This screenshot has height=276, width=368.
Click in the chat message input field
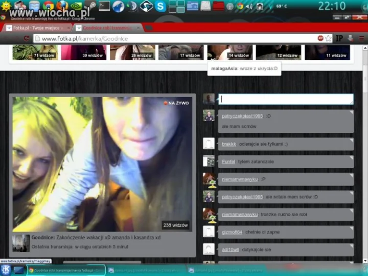tap(286, 99)
